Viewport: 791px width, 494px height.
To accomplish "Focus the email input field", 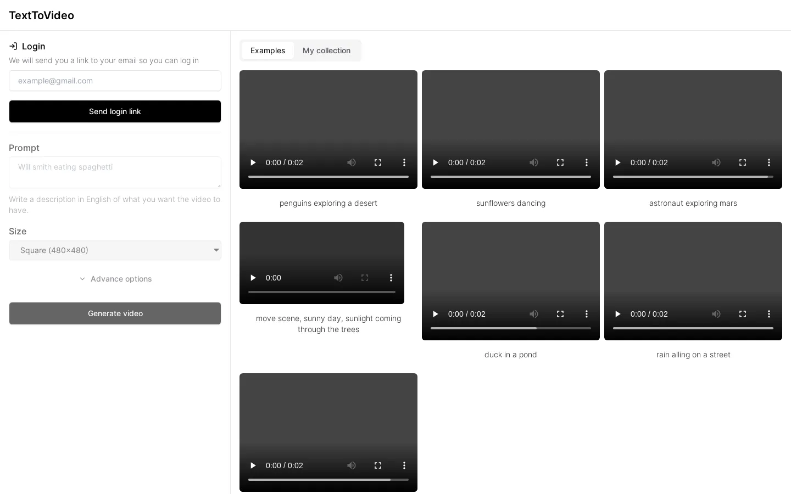I will [x=115, y=81].
